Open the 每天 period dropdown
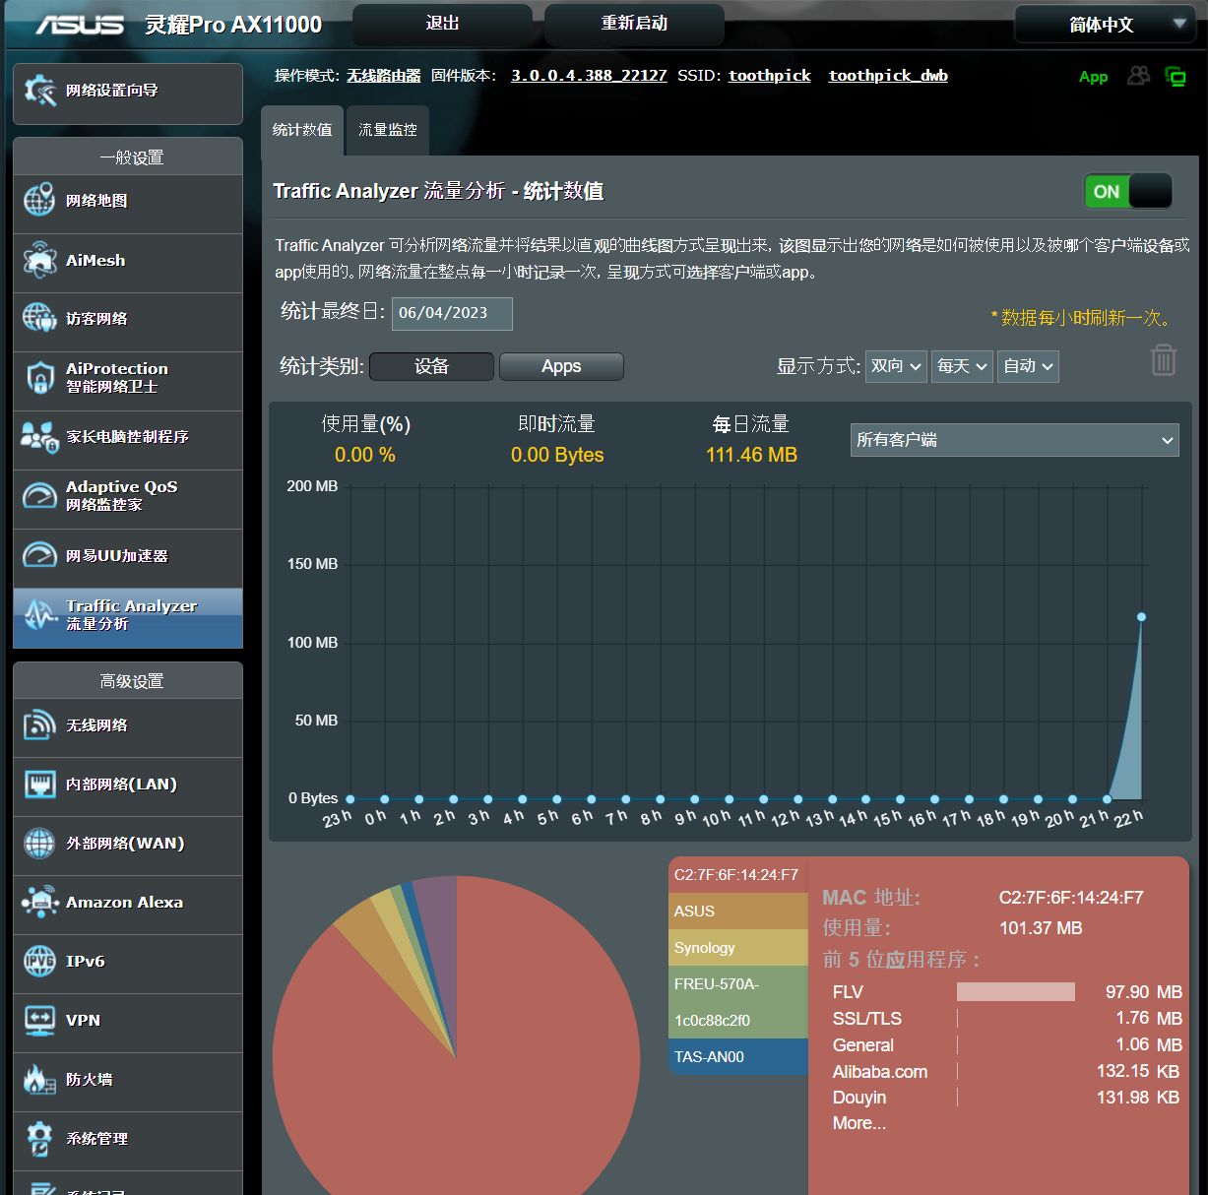 click(962, 366)
